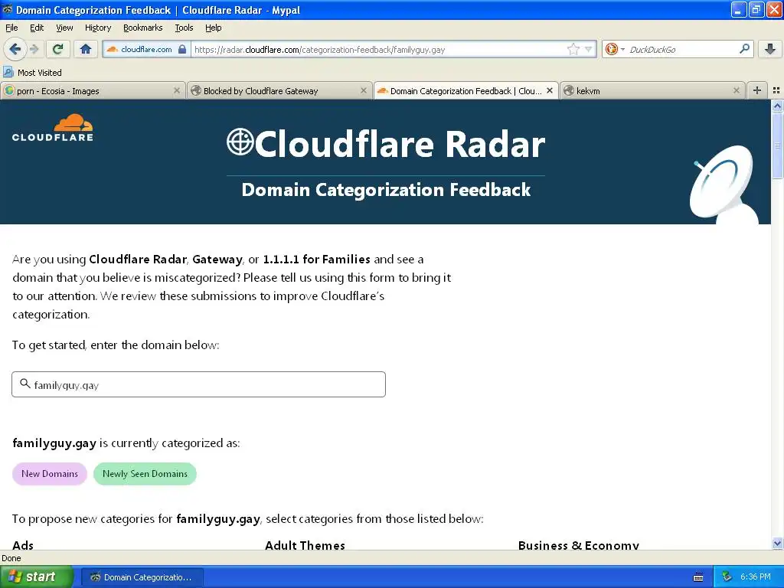
Task: Open the File menu
Action: pyautogui.click(x=11, y=28)
